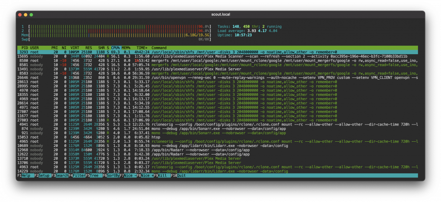Screen dimensions: 441x202
Task: Select Plex Media Server process 13491
Action: click(x=217, y=69)
